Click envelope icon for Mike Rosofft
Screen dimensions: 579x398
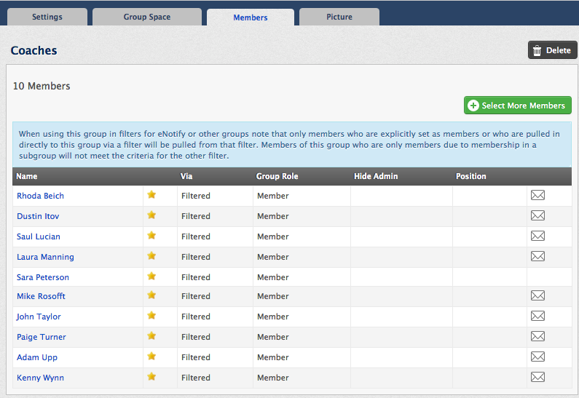[537, 295]
